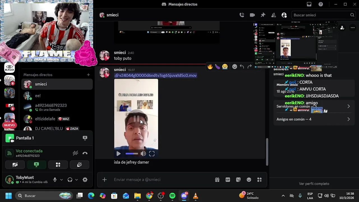Open the Discord inbox icon

tap(309, 4)
